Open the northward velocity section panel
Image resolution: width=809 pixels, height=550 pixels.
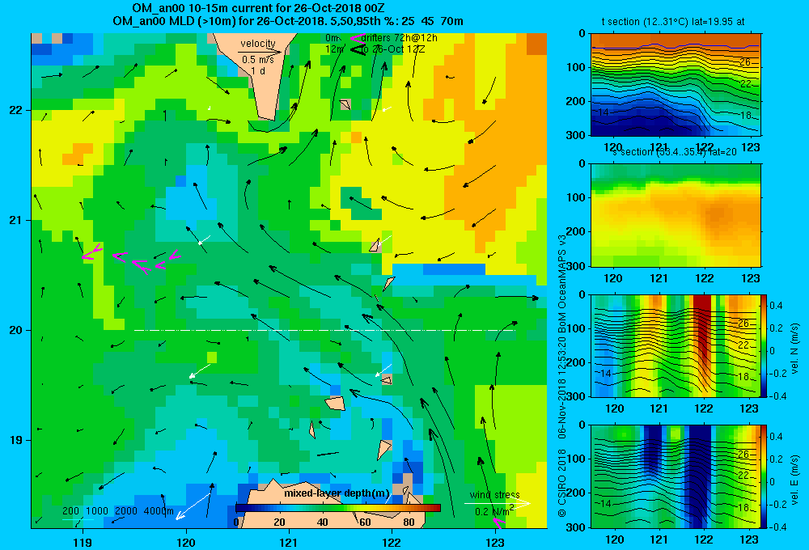[676, 345]
